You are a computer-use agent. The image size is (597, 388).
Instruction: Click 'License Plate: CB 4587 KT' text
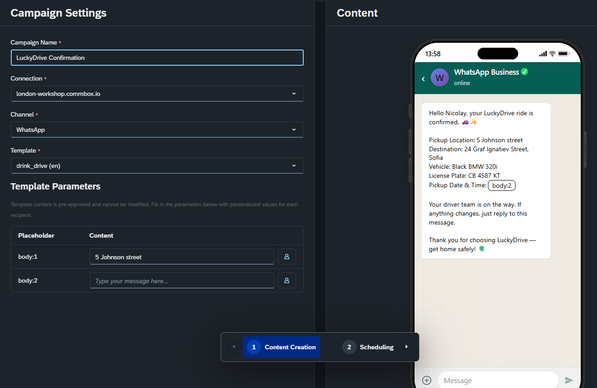465,176
